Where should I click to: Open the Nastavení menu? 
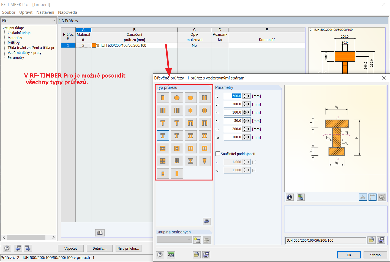[45, 12]
